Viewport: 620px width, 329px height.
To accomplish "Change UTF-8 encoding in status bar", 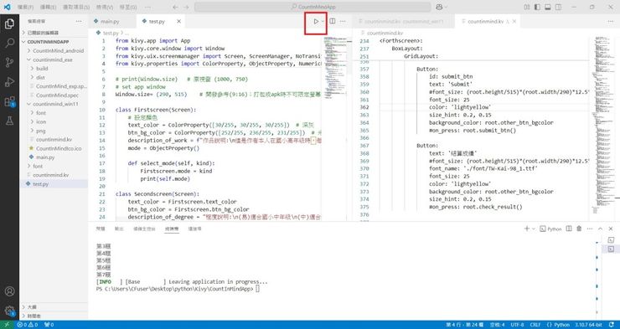I will 518,325.
